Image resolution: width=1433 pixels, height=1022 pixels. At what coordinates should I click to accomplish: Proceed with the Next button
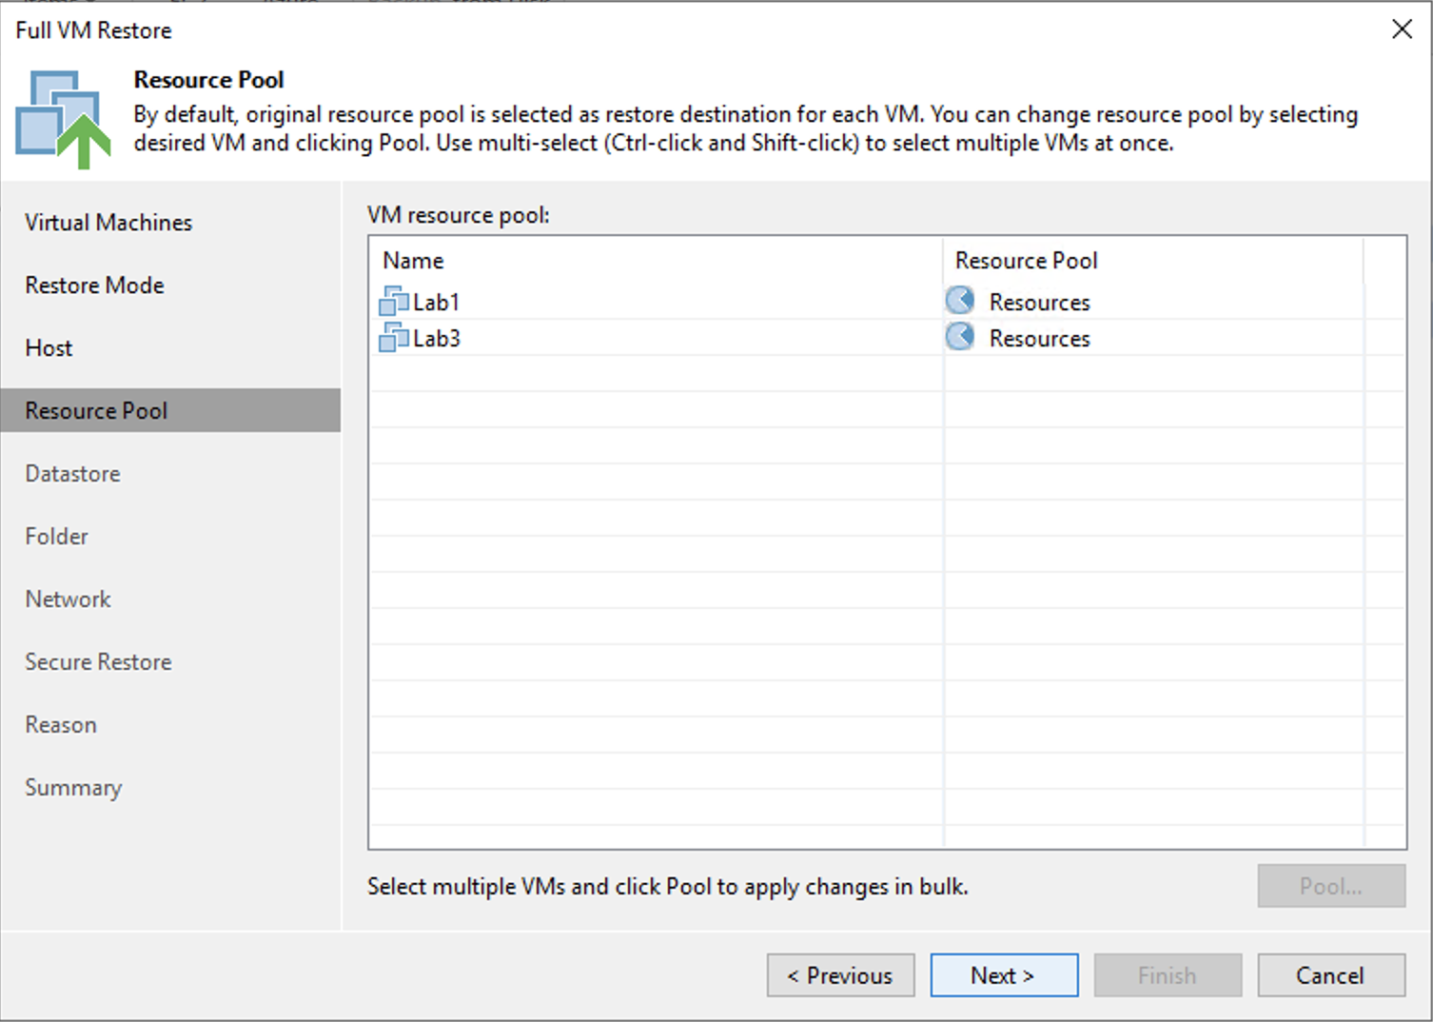tap(1004, 975)
